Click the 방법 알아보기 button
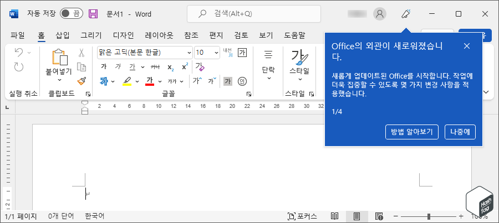This screenshot has width=499, height=223. pyautogui.click(x=412, y=132)
